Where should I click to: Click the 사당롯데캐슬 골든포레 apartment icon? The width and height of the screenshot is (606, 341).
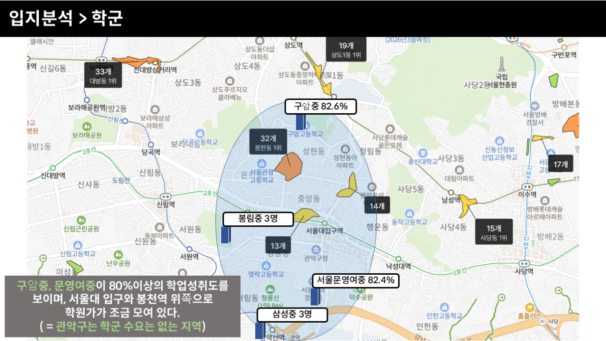tap(390, 128)
